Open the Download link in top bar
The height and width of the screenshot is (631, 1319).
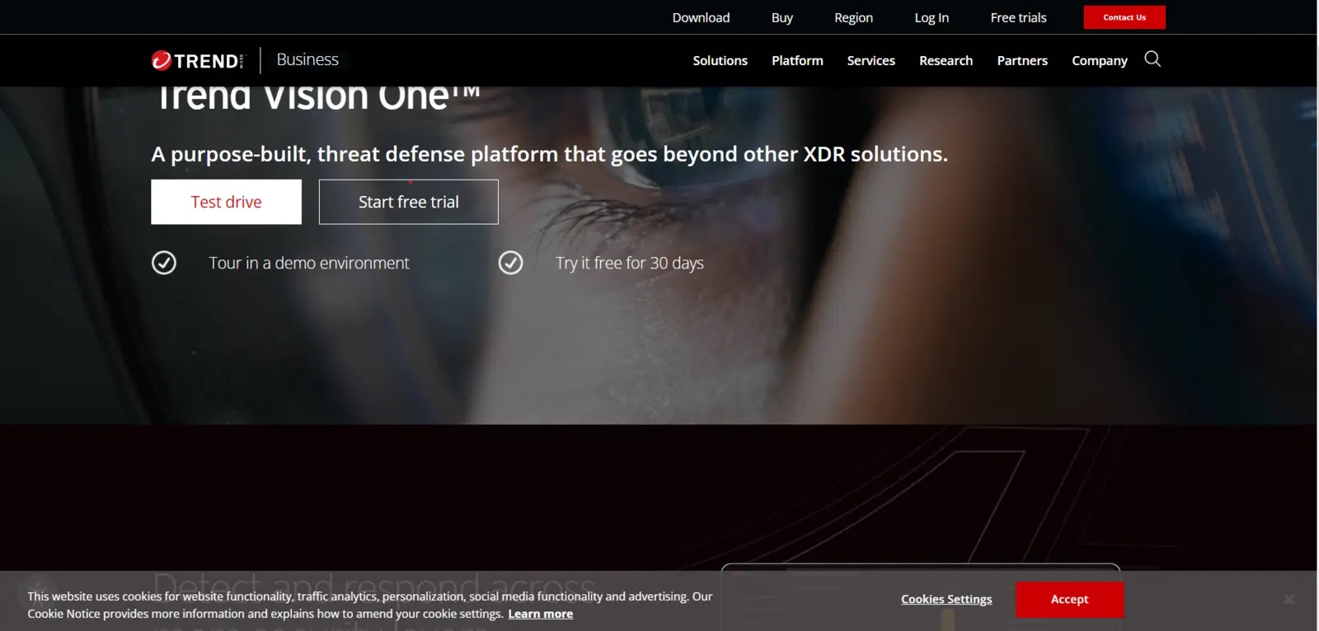(701, 17)
